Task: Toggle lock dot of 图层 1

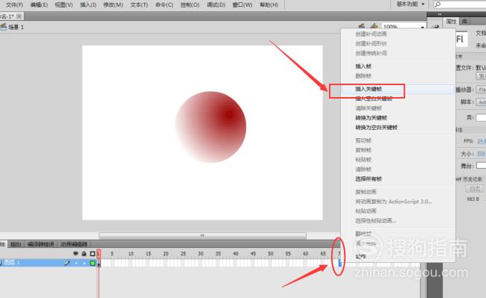Action: pos(84,263)
